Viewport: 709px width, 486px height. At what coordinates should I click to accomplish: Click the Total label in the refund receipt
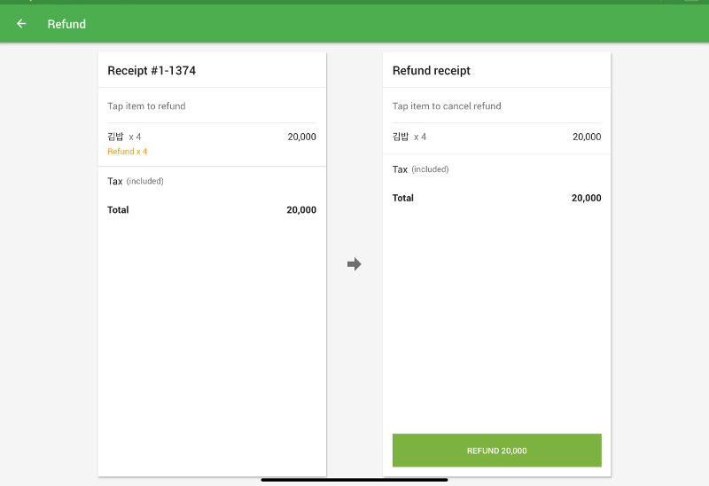(403, 198)
